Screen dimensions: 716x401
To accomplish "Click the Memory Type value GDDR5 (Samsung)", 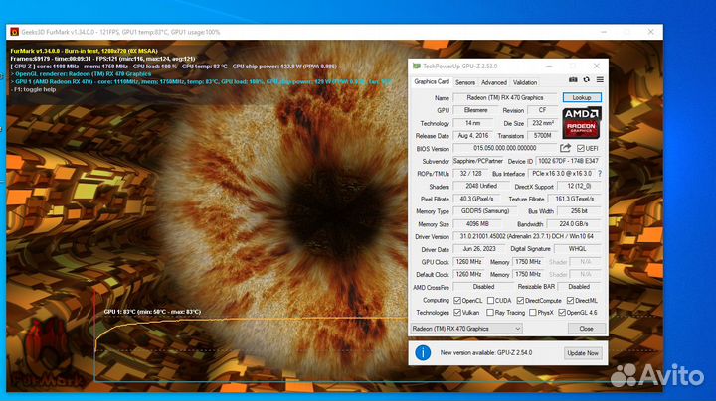I will [x=485, y=211].
